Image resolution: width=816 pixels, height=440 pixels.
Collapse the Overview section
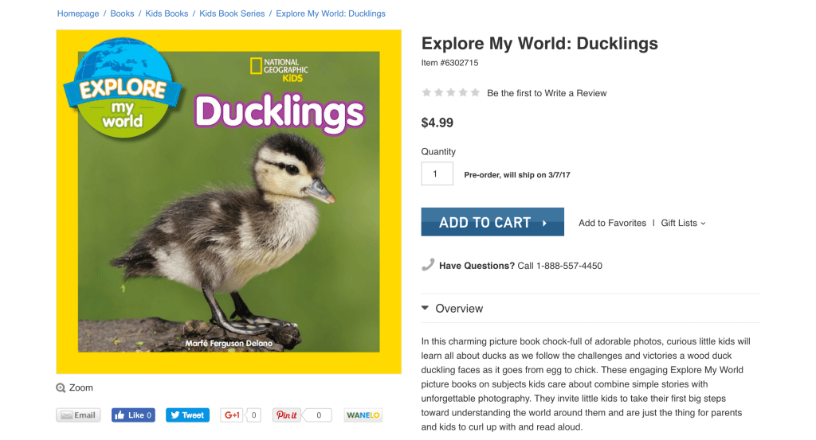[x=426, y=308]
